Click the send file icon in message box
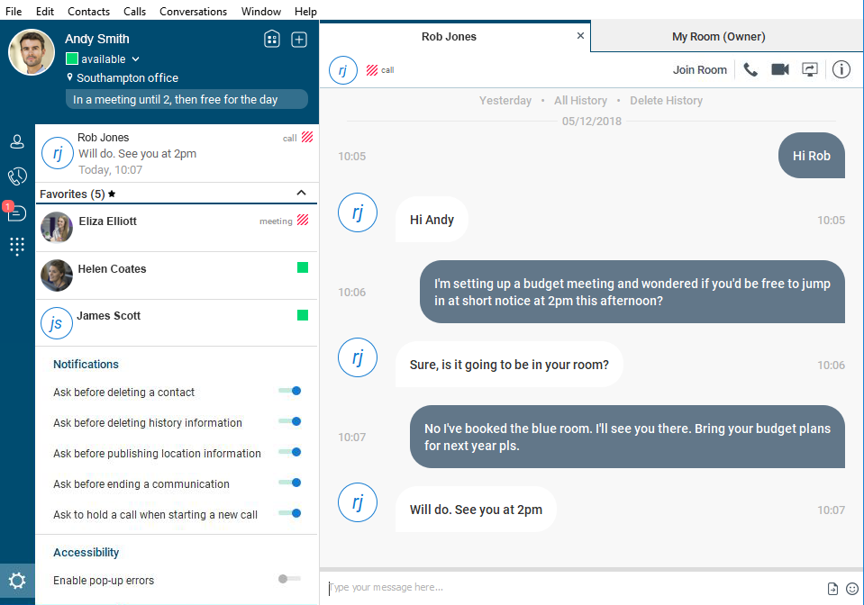Viewport: 864px width, 605px height. coord(832,589)
